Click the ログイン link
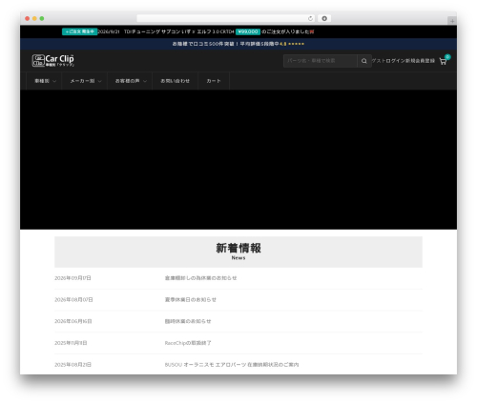 (x=395, y=61)
